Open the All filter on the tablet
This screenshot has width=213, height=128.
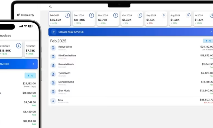[x=208, y=41]
